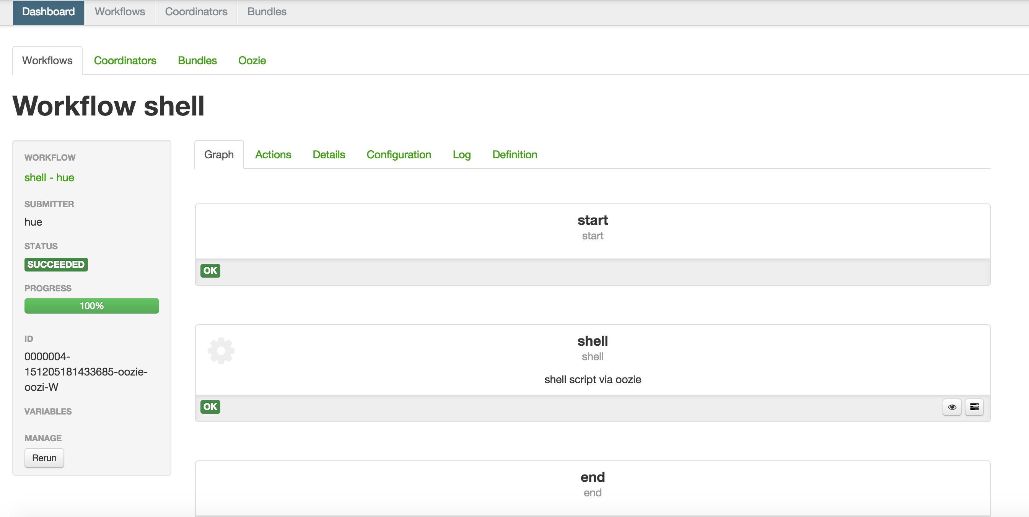Go to green Coordinators dashboard tab
Image resolution: width=1029 pixels, height=517 pixels.
pos(125,60)
